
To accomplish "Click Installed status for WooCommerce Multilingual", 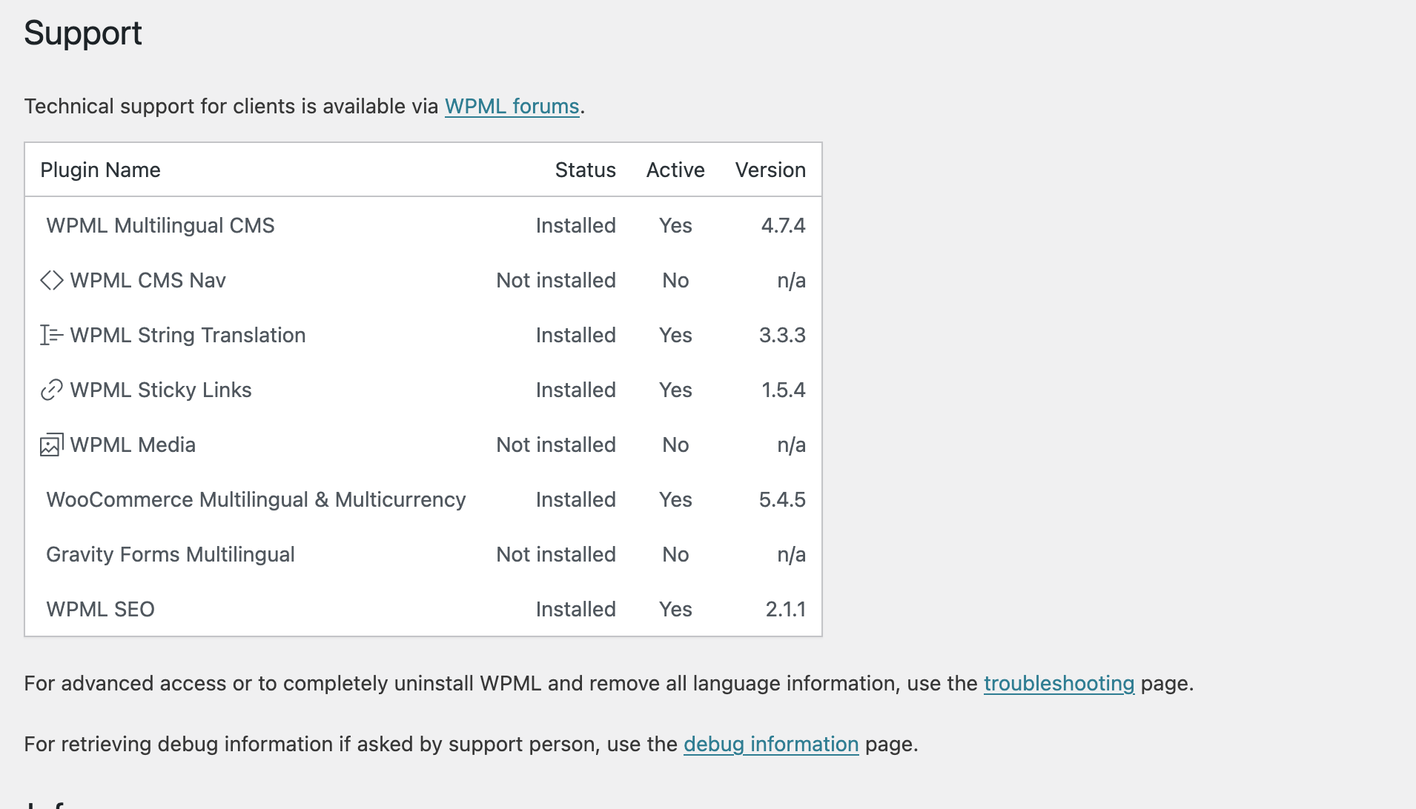I will (576, 499).
